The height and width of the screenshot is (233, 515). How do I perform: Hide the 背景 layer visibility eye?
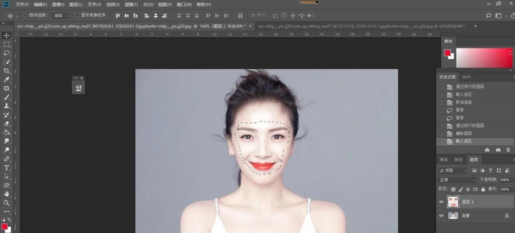pos(441,215)
